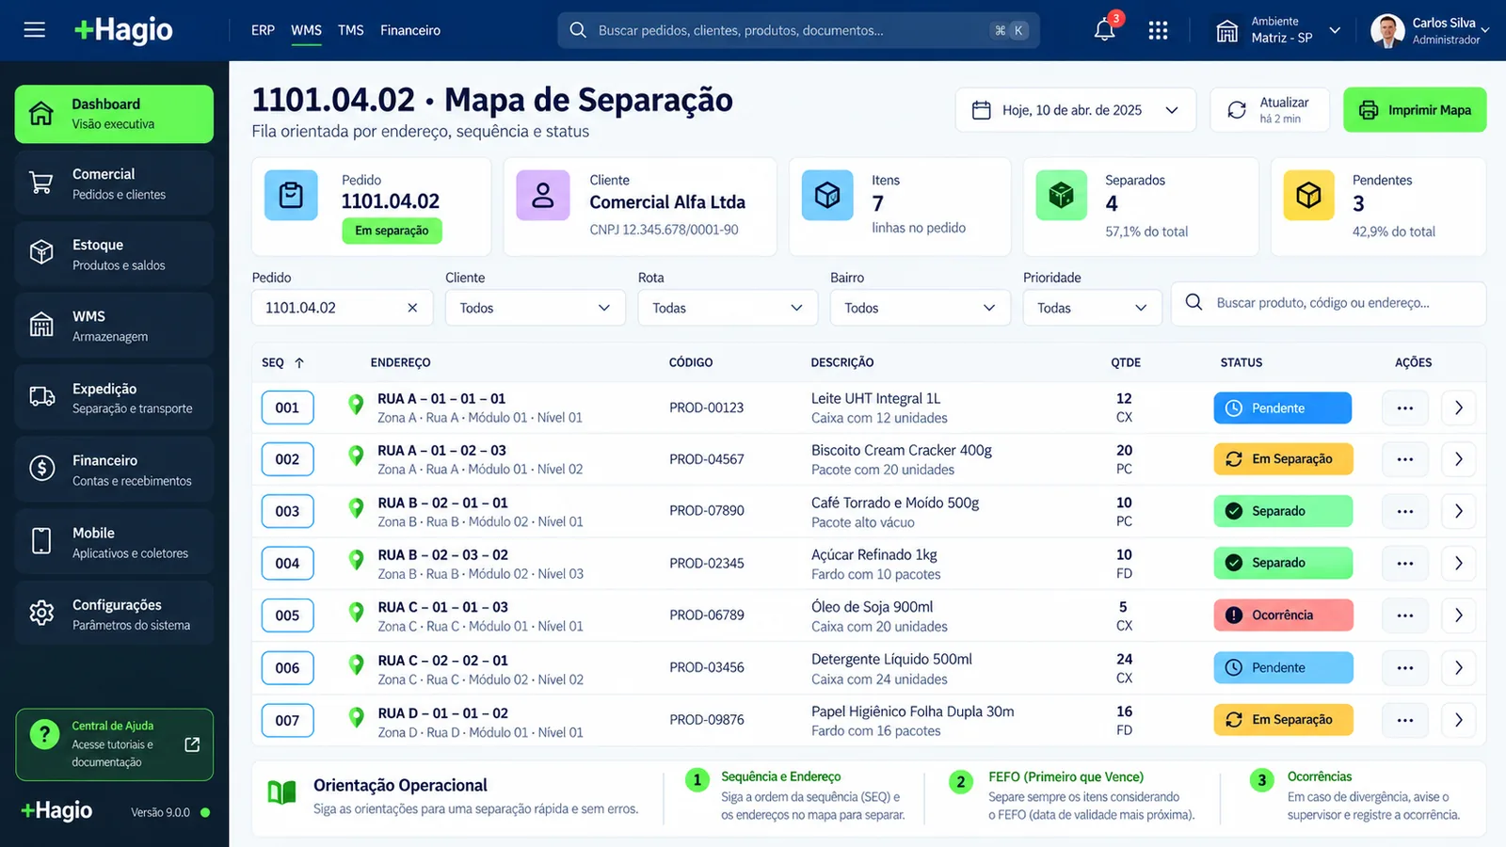The height and width of the screenshot is (847, 1506).
Task: Click the external link icon in Central de Ajuda
Action: click(192, 744)
